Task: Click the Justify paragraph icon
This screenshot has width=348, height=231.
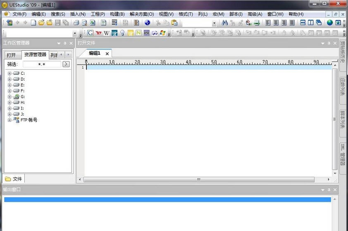Action: [x=292, y=23]
